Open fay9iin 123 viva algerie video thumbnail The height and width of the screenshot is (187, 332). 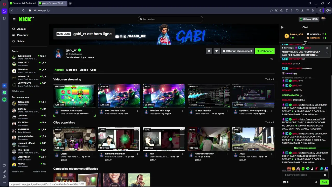pyautogui.click(x=253, y=96)
